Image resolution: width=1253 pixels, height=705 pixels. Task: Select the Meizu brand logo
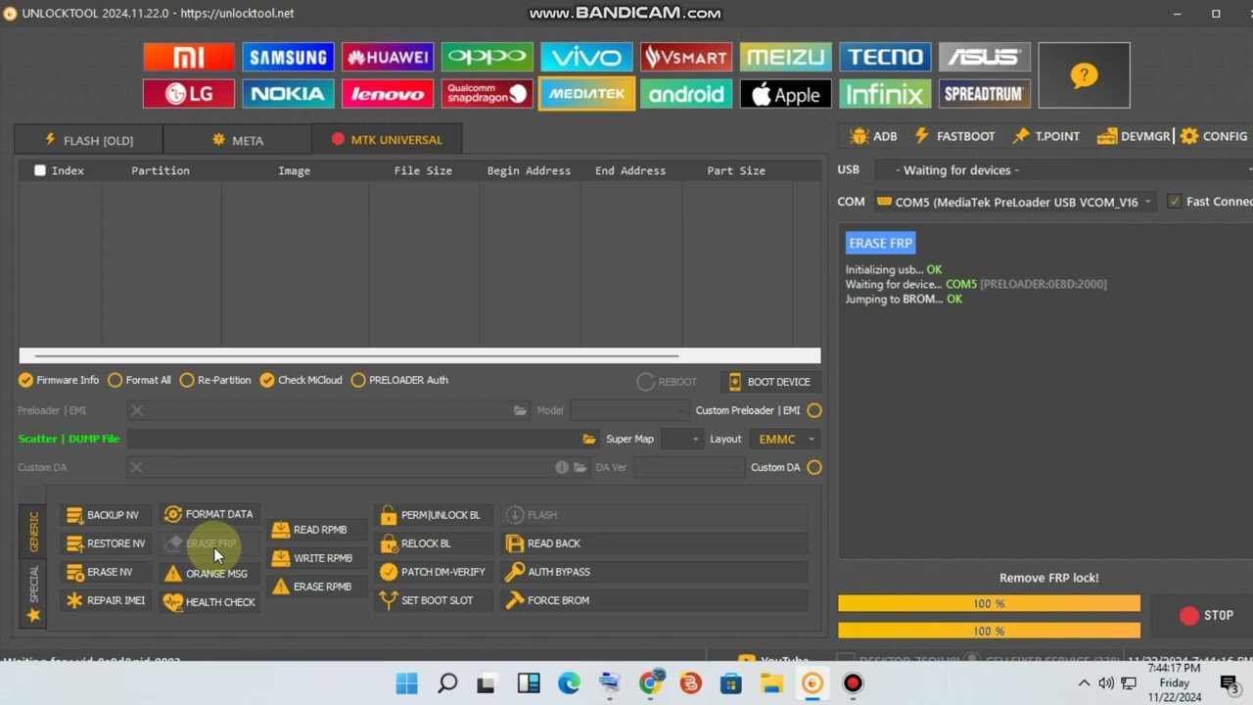[x=785, y=57]
